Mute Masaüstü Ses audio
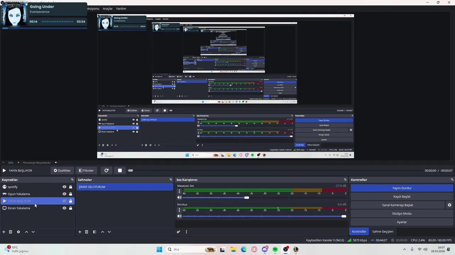This screenshot has height=255, width=455. (x=180, y=198)
